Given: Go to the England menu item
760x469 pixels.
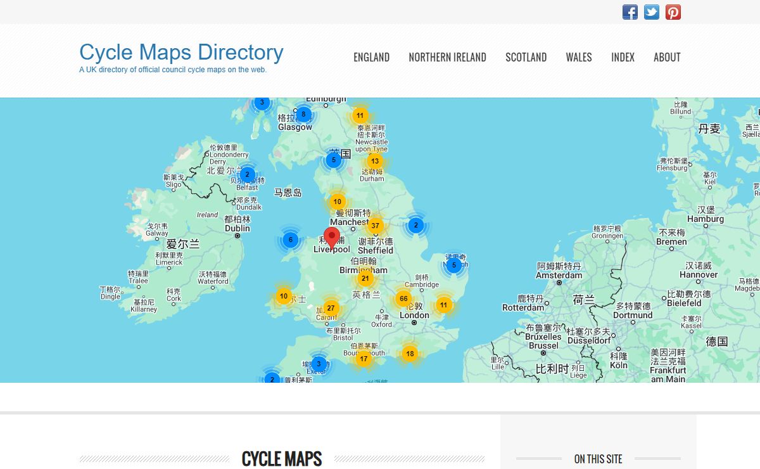Looking at the screenshot, I should pos(372,57).
